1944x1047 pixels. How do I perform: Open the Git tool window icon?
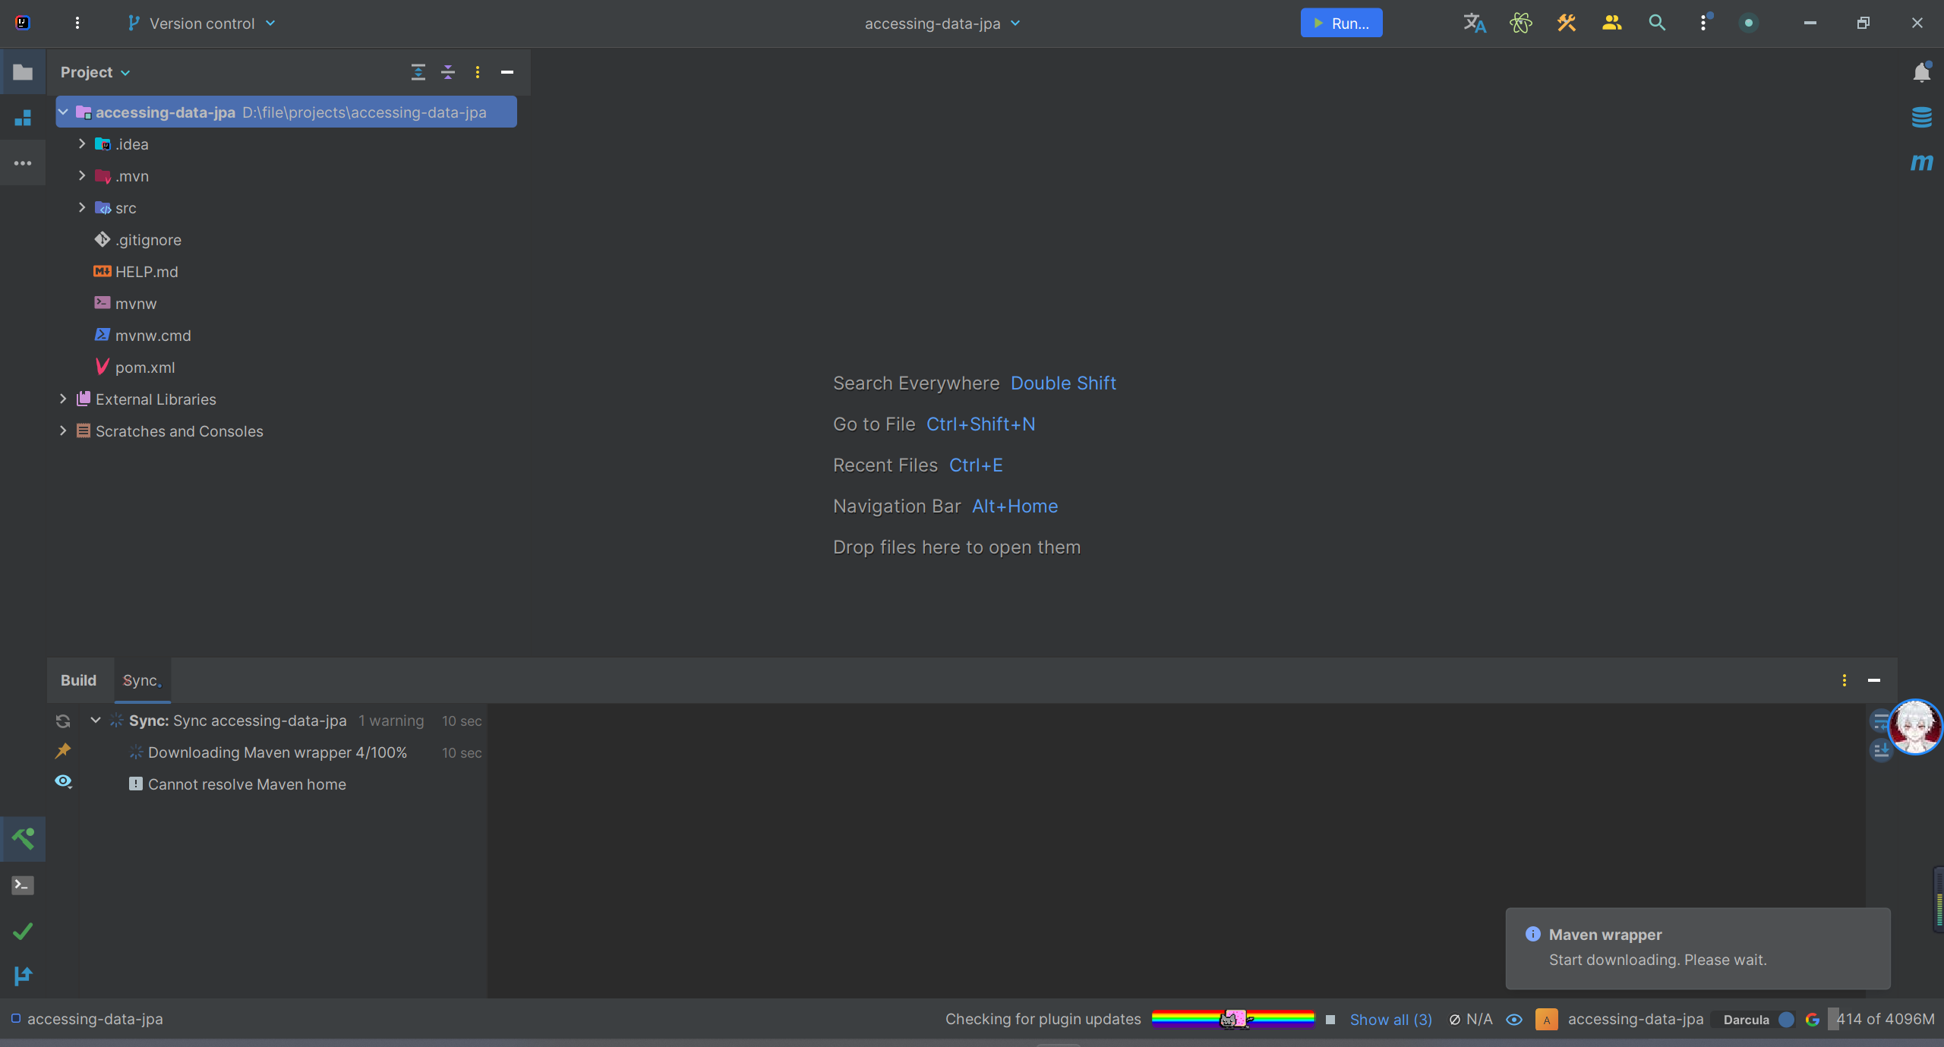23,976
